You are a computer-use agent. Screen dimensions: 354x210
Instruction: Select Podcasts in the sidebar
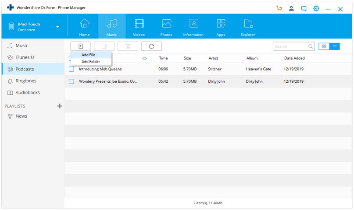tap(33, 69)
